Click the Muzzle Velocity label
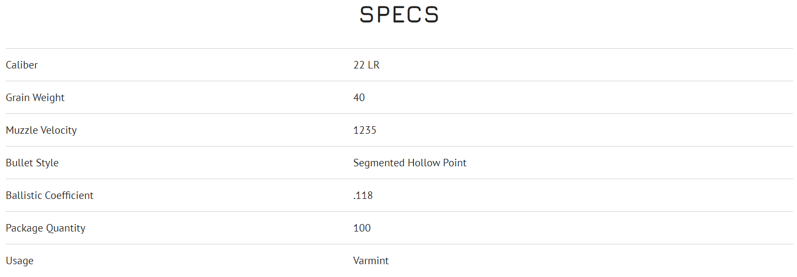797x277 pixels. [x=41, y=130]
